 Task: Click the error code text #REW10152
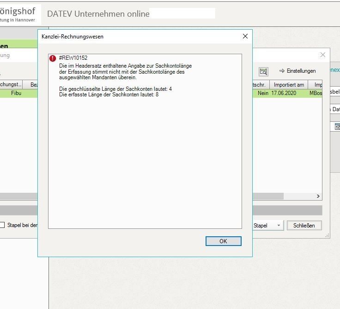(x=73, y=58)
